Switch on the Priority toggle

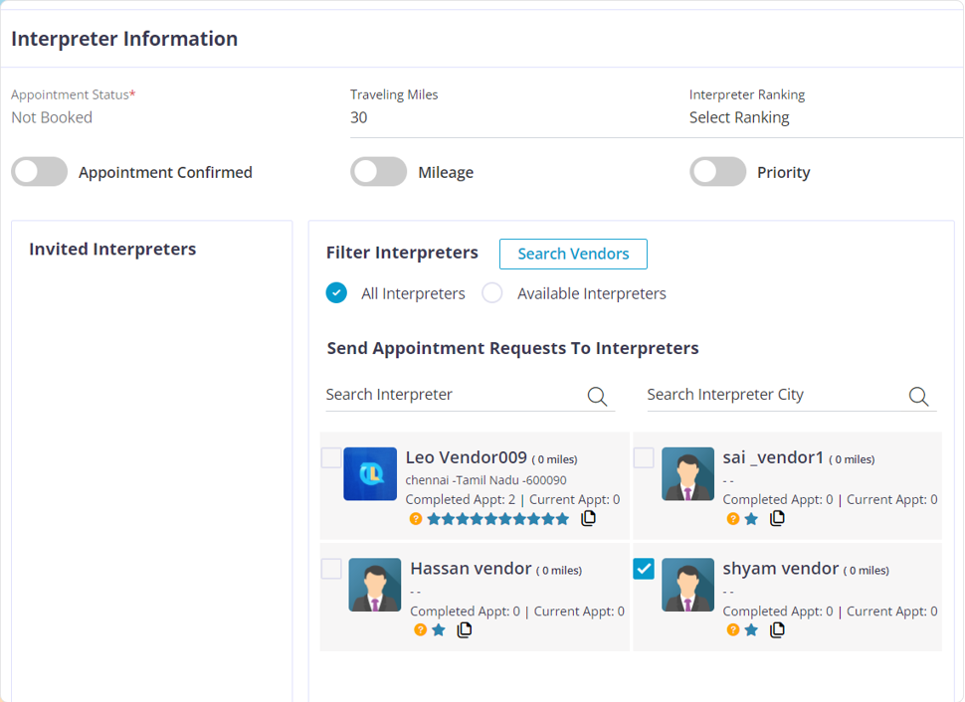(x=717, y=172)
